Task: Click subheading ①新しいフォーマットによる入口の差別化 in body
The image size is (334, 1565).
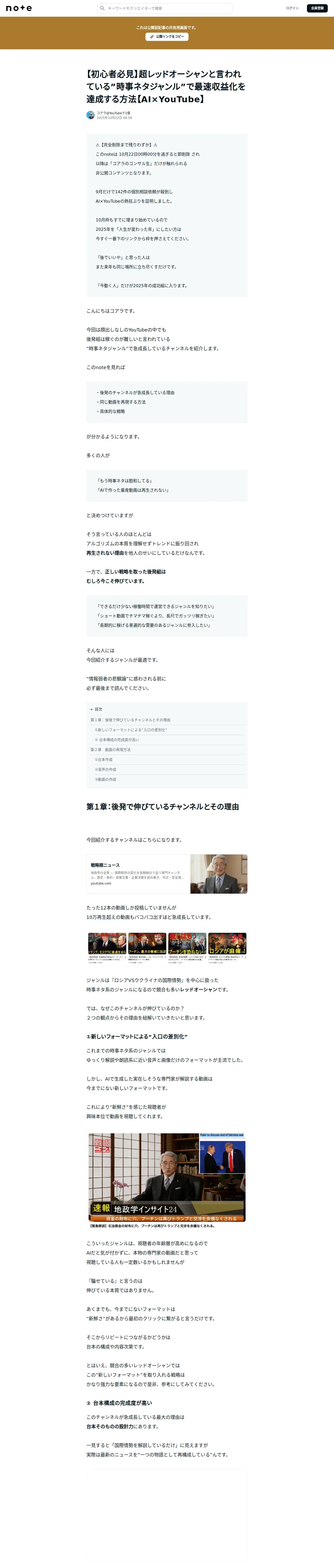Action: [x=137, y=1037]
